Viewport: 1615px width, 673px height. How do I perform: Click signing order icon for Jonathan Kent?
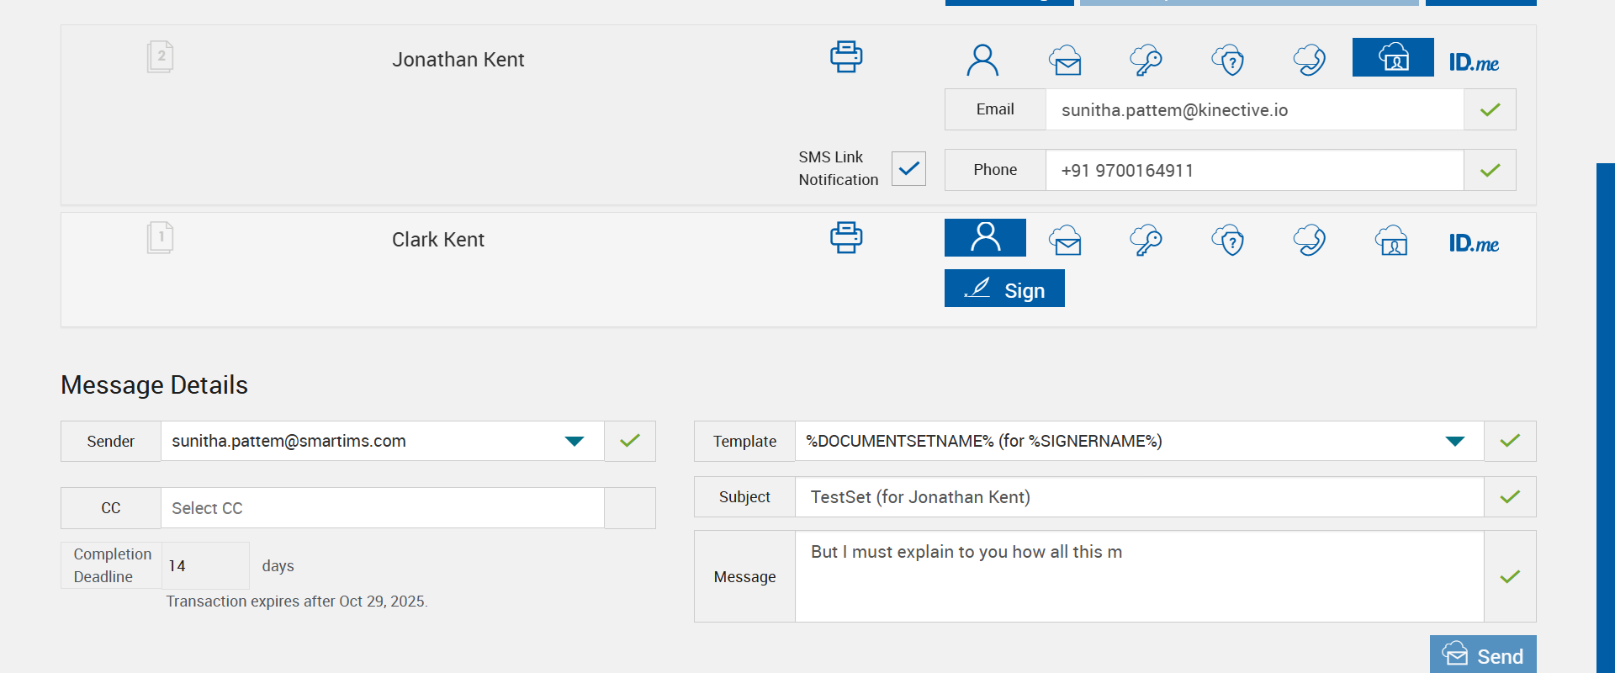click(160, 57)
